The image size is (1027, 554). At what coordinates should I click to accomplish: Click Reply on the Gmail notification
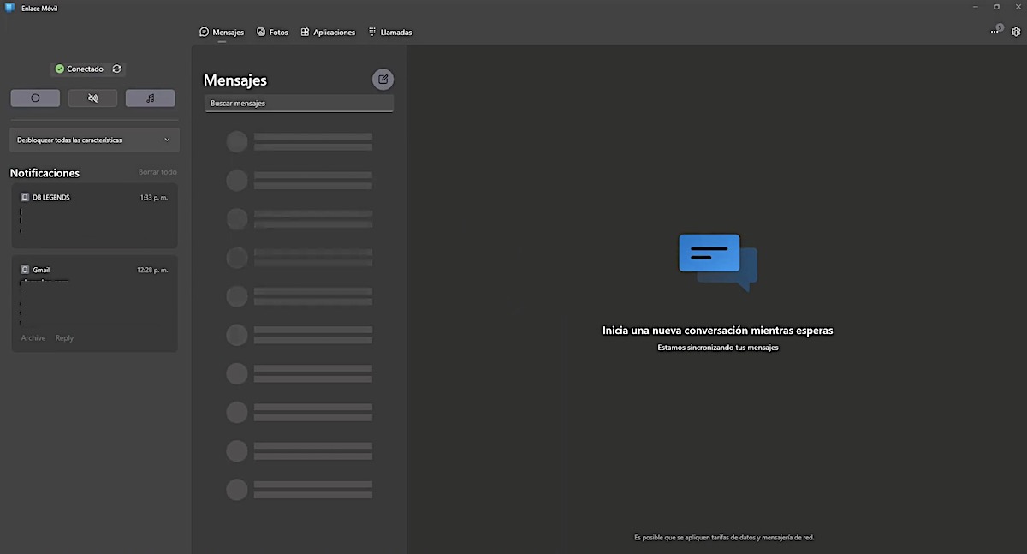(x=64, y=338)
